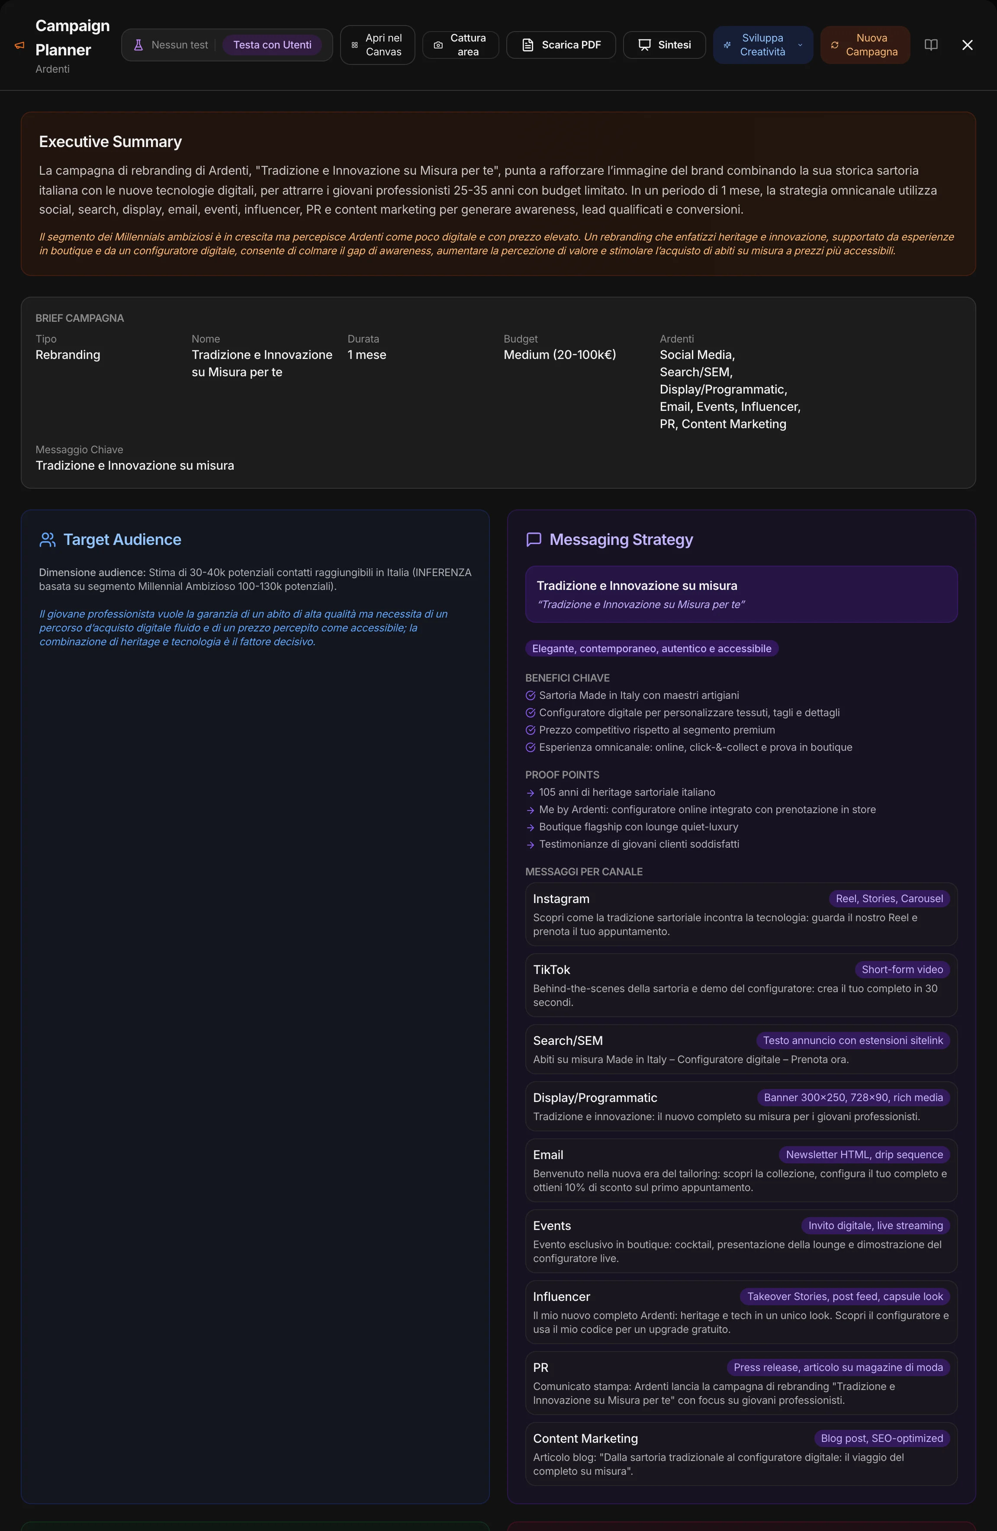Click check icon beside Sartoria Made in Italy
Viewport: 997px width, 1531px height.
531,695
